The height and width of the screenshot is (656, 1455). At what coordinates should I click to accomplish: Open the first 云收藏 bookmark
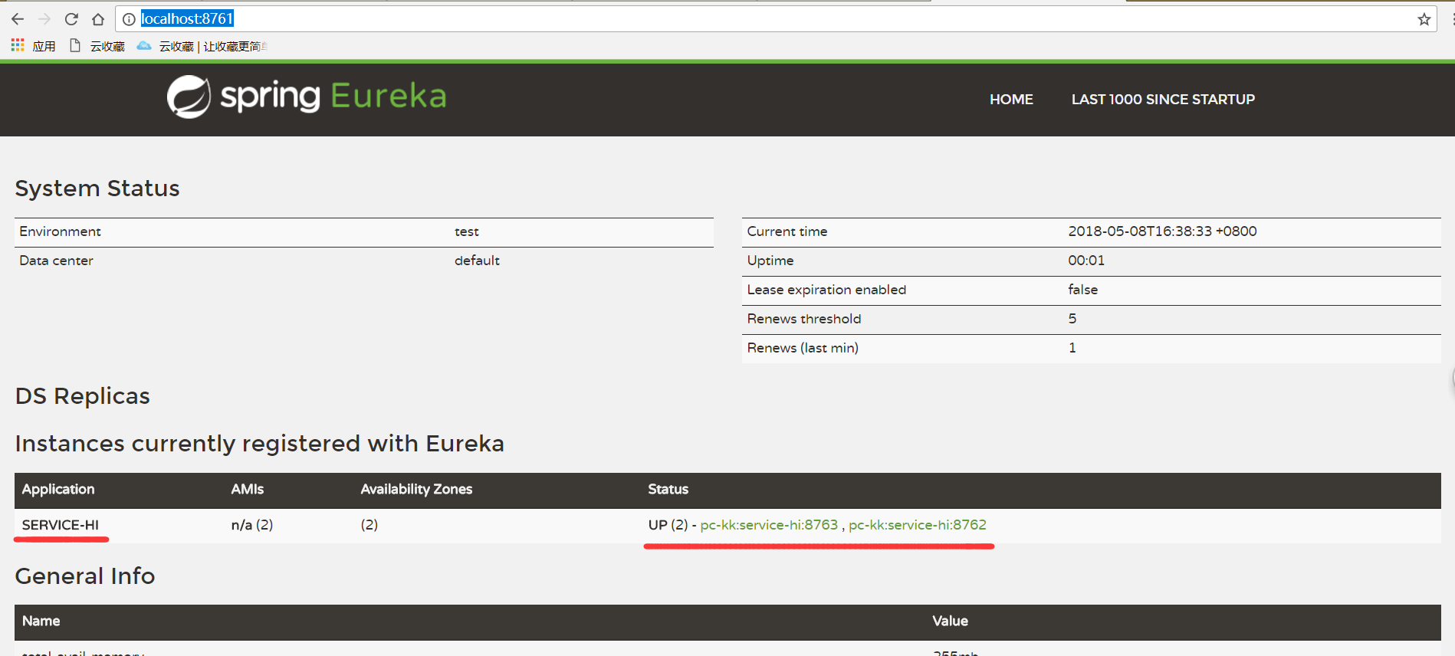click(97, 46)
